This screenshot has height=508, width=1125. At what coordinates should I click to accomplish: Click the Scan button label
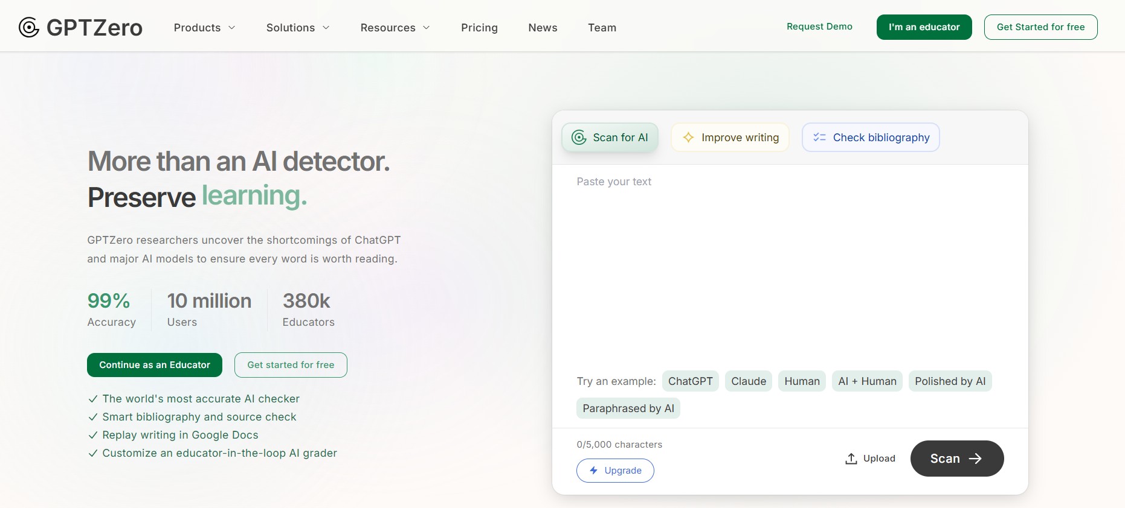coord(945,459)
